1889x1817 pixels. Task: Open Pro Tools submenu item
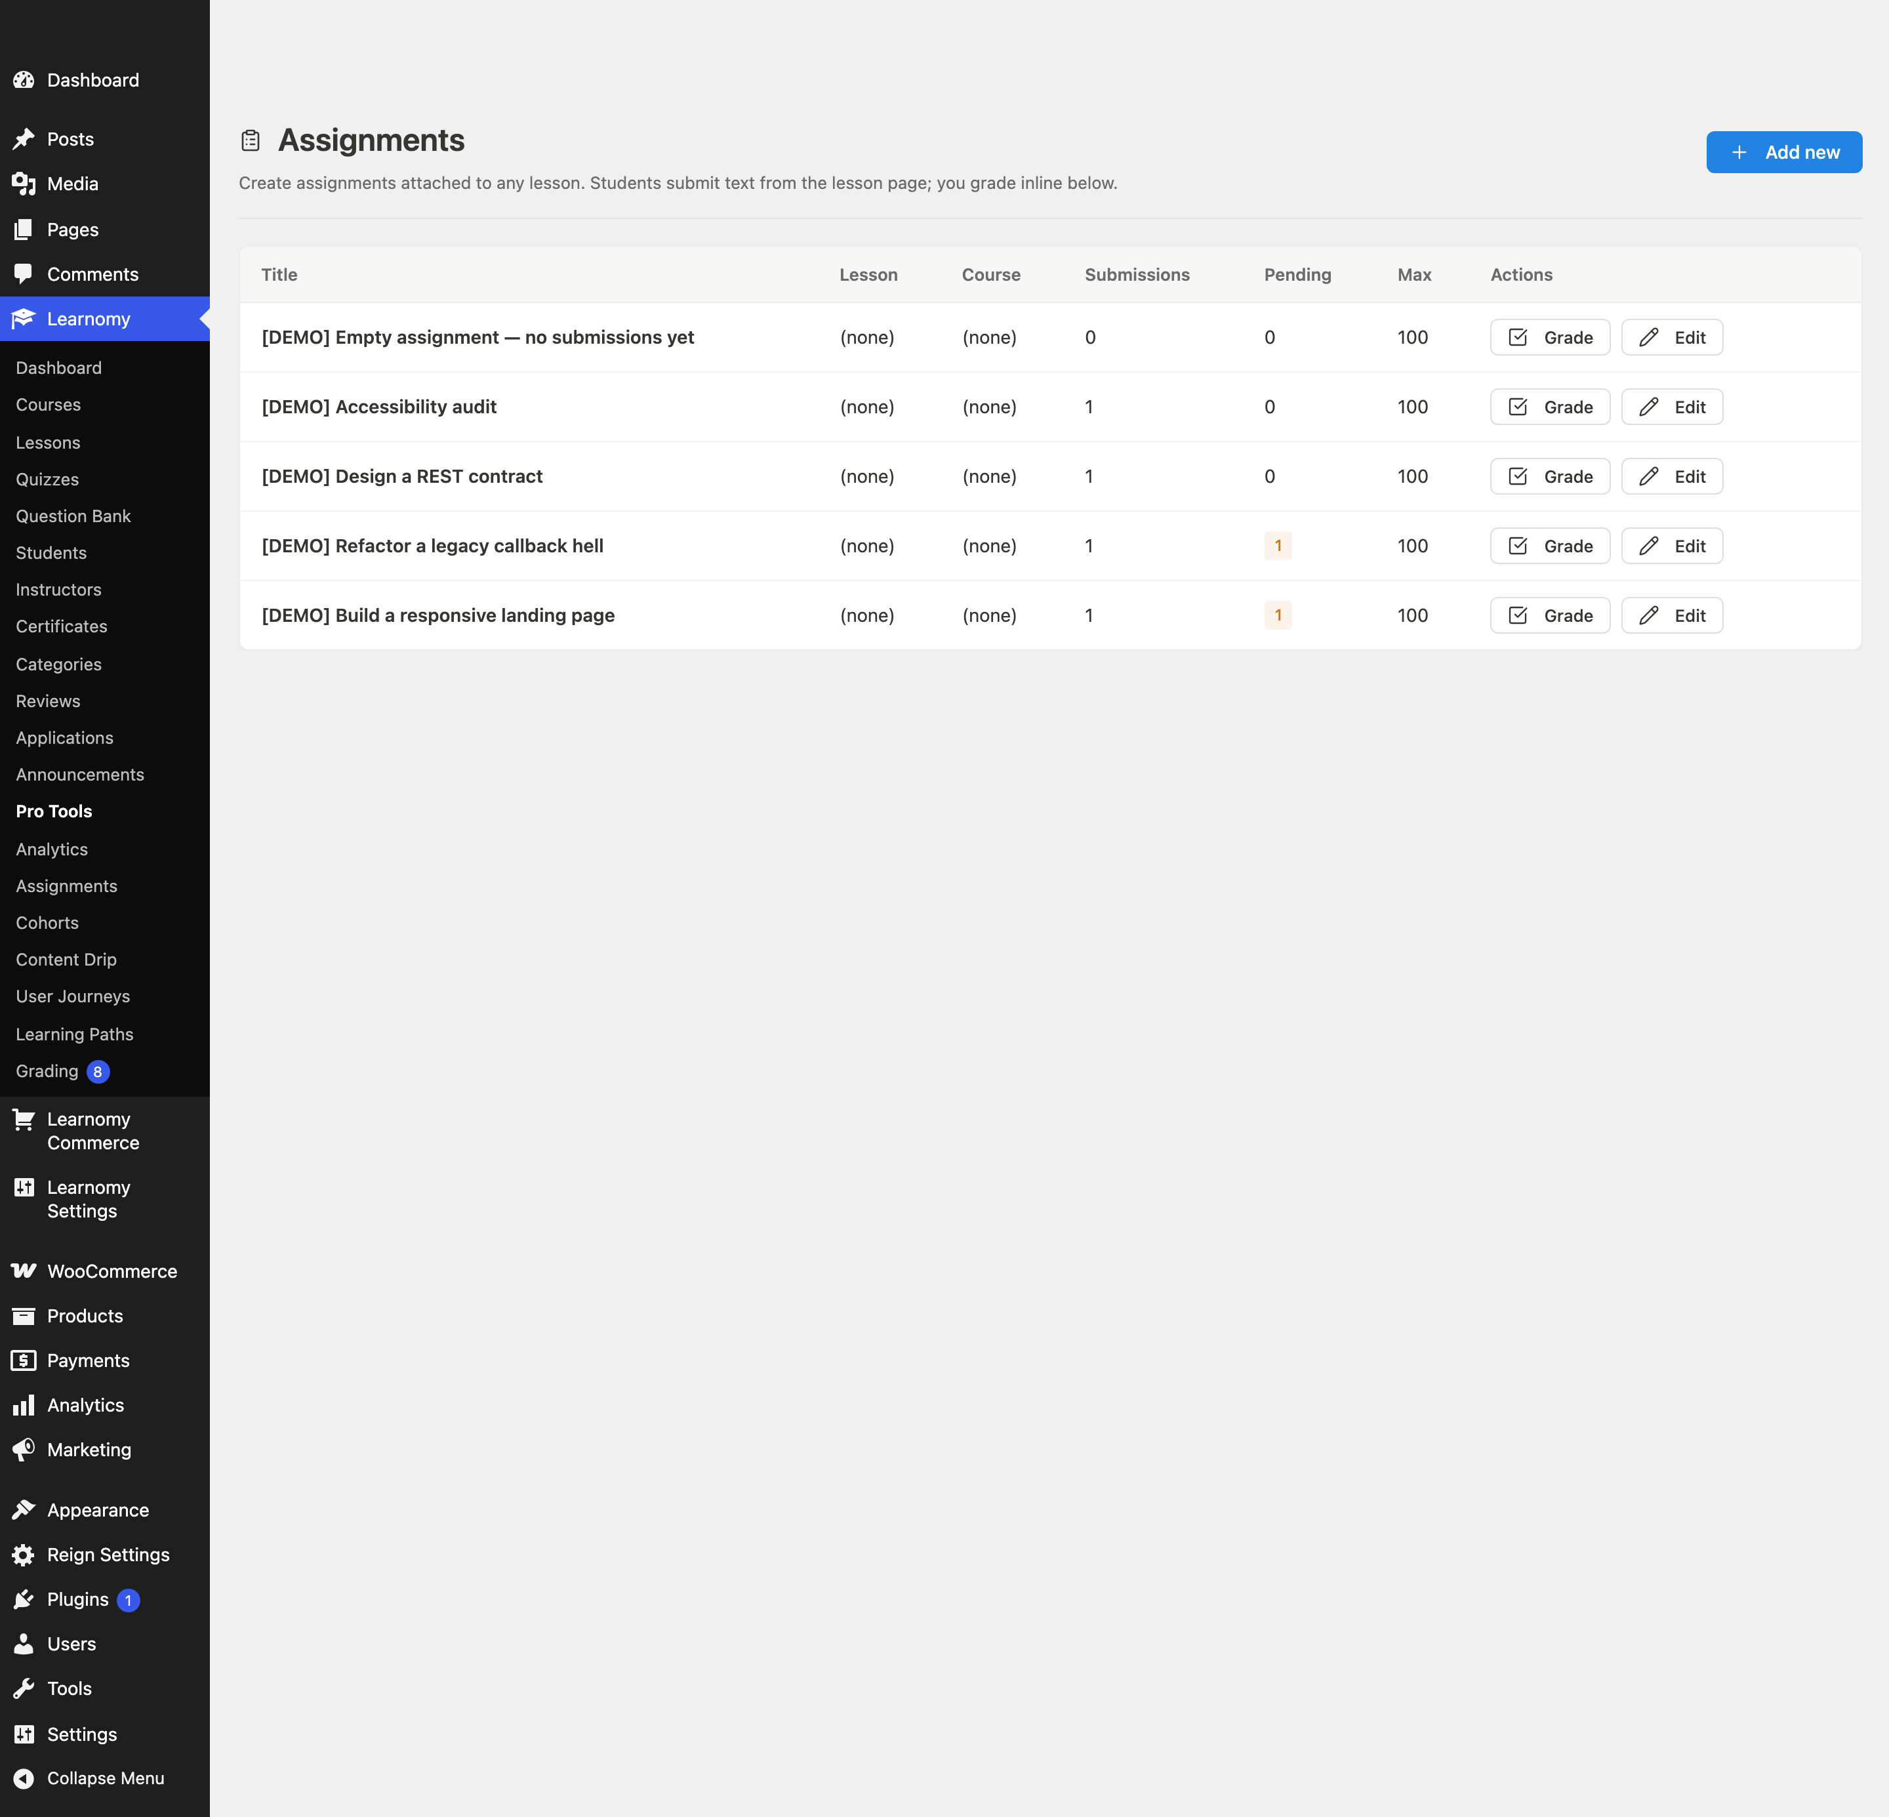54,811
